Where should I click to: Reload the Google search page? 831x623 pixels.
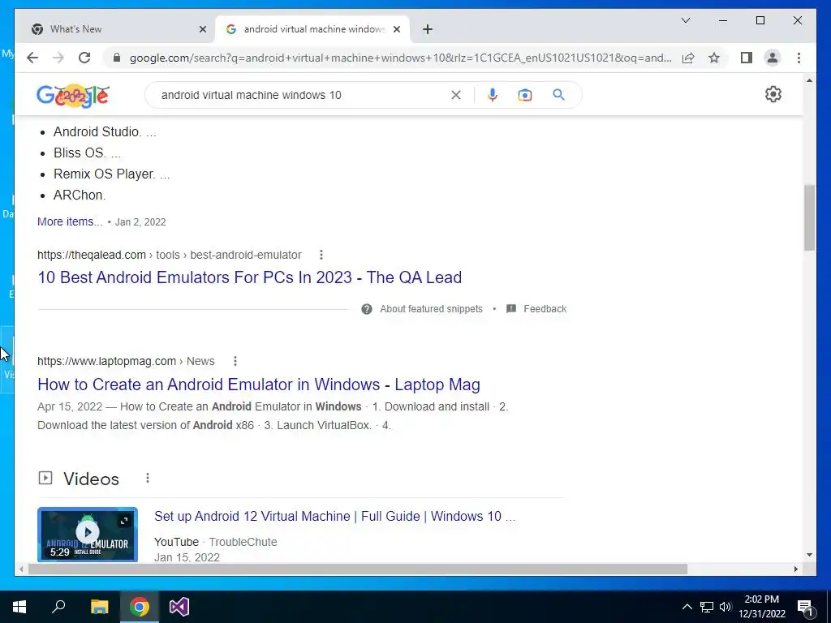(84, 58)
